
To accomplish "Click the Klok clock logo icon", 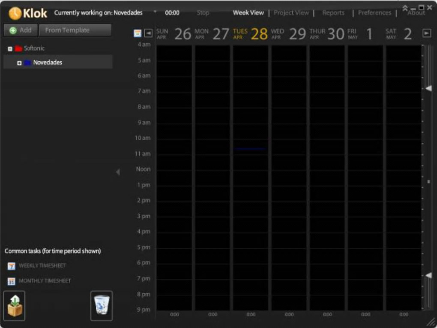I will tap(15, 13).
